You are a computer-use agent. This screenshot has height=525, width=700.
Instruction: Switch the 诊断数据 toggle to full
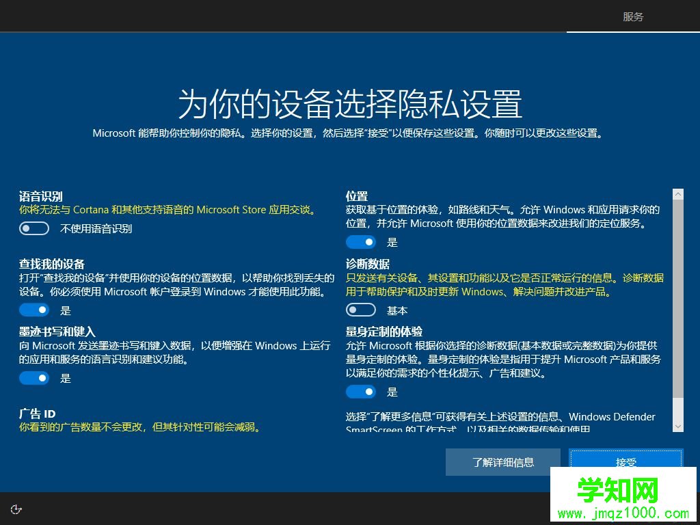tap(361, 310)
